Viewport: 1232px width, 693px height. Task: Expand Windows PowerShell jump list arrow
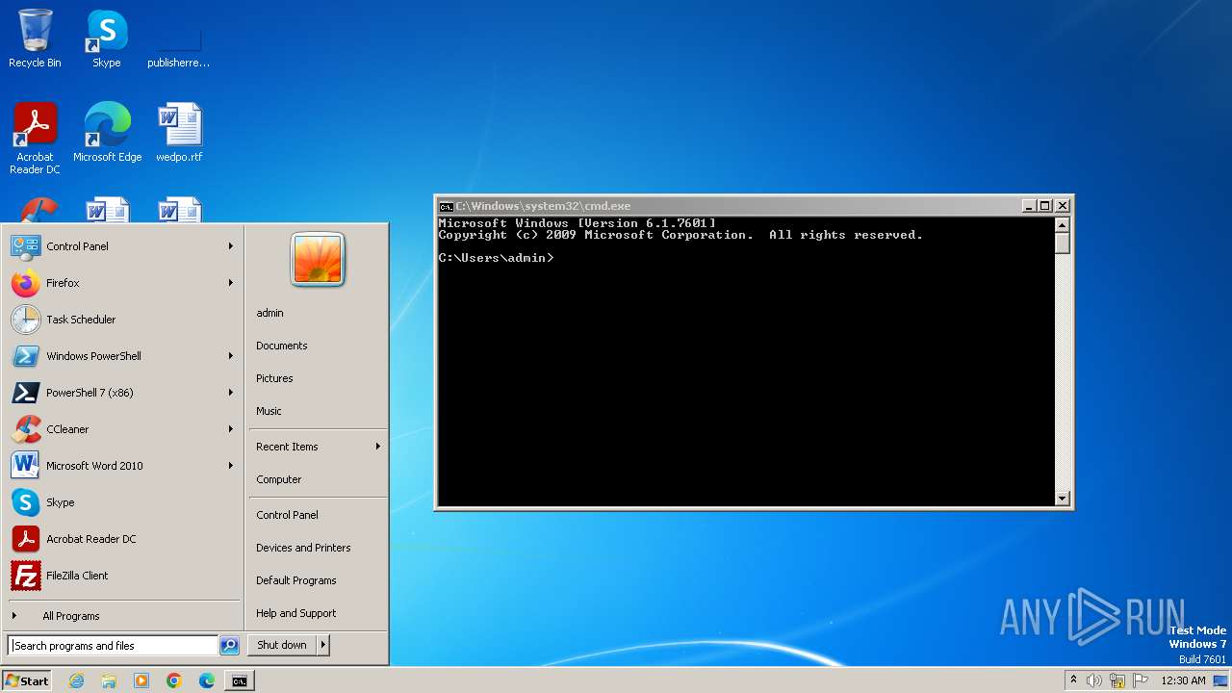(x=231, y=356)
